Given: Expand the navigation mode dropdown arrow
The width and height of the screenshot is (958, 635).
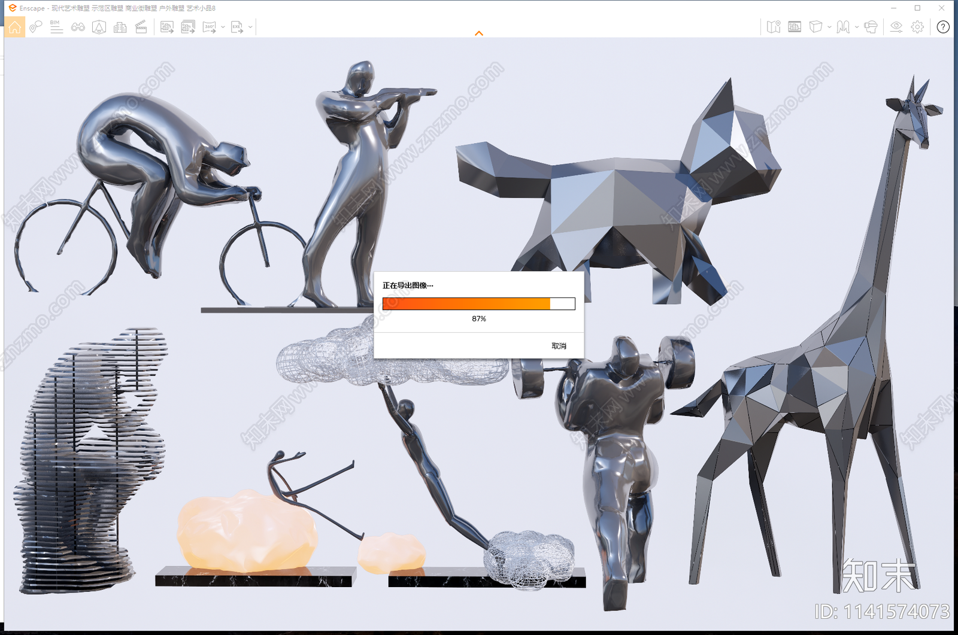Looking at the screenshot, I should click(857, 27).
